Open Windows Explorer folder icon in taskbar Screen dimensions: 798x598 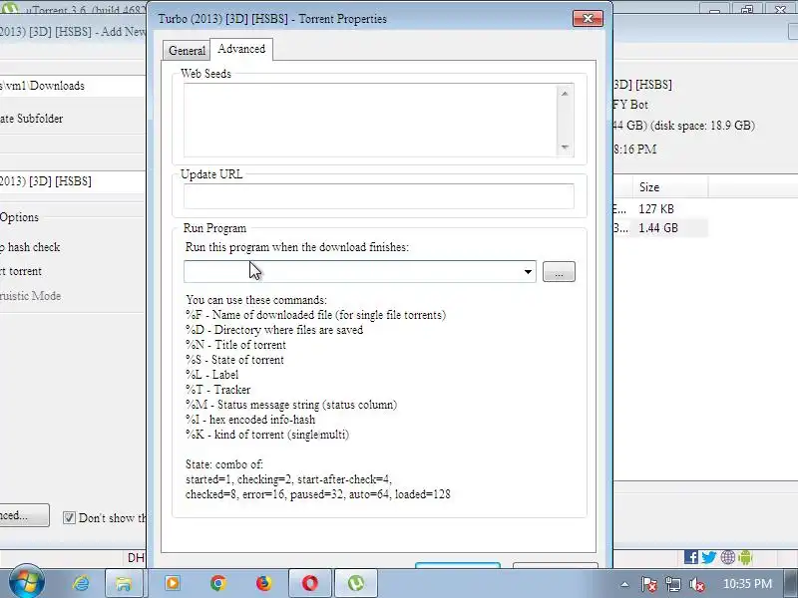(x=124, y=583)
